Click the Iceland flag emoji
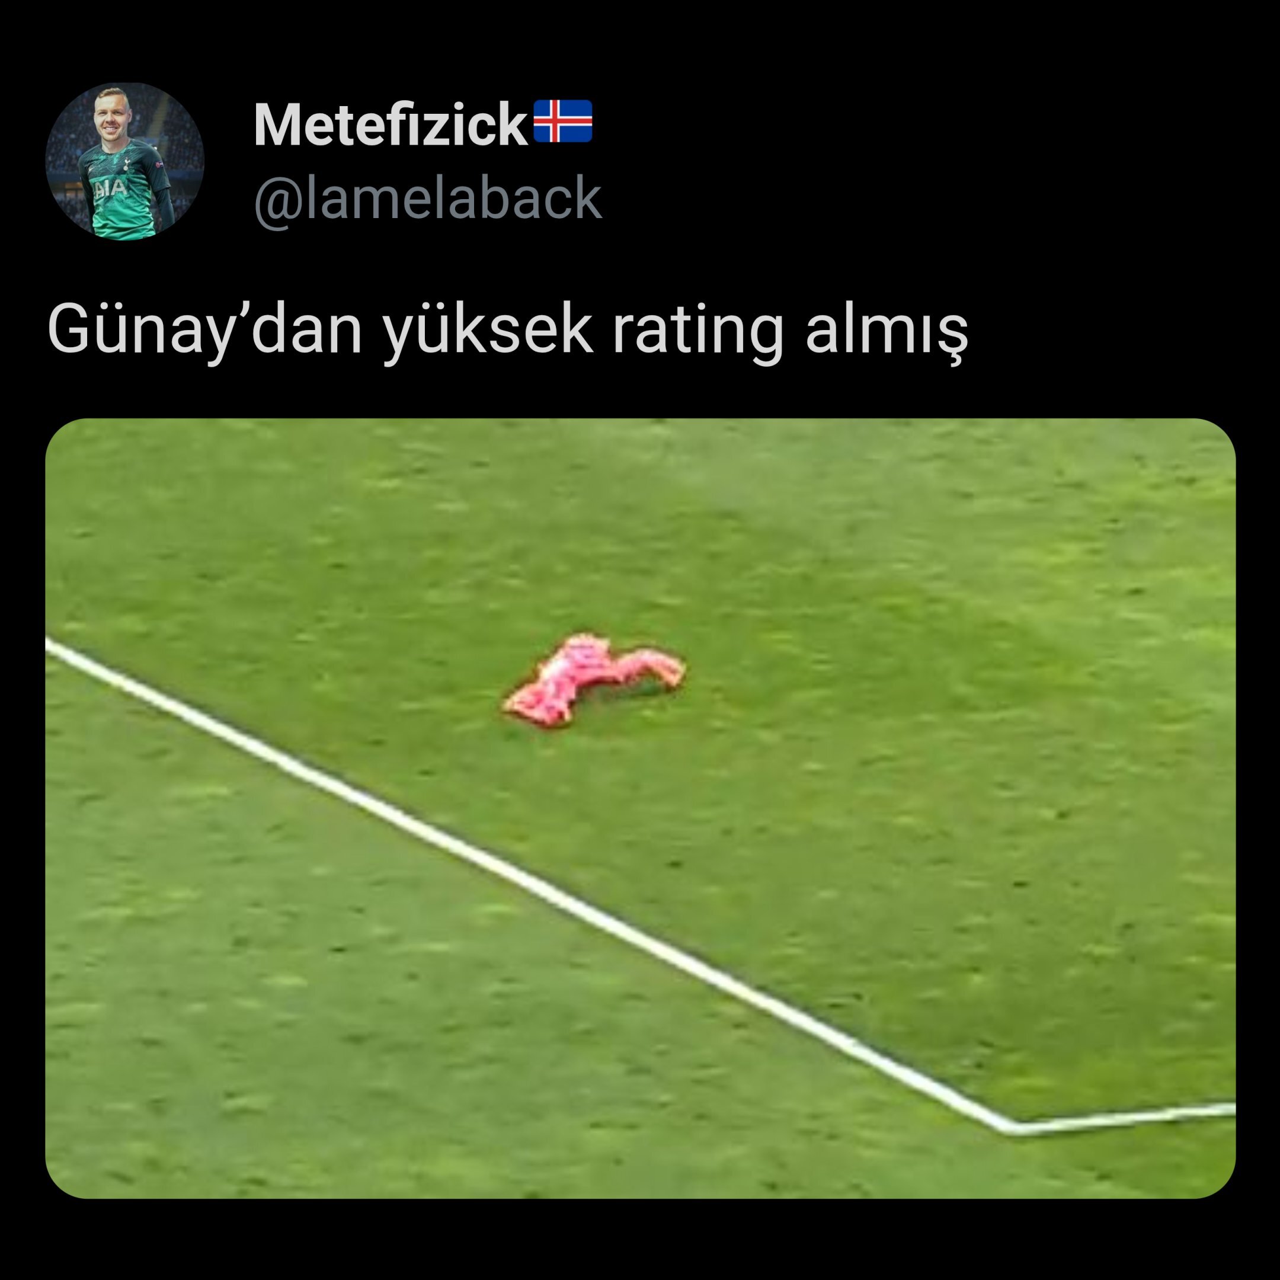Screen dimensions: 1280x1280 click(x=562, y=121)
